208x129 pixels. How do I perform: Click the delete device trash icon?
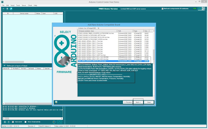[7, 9]
